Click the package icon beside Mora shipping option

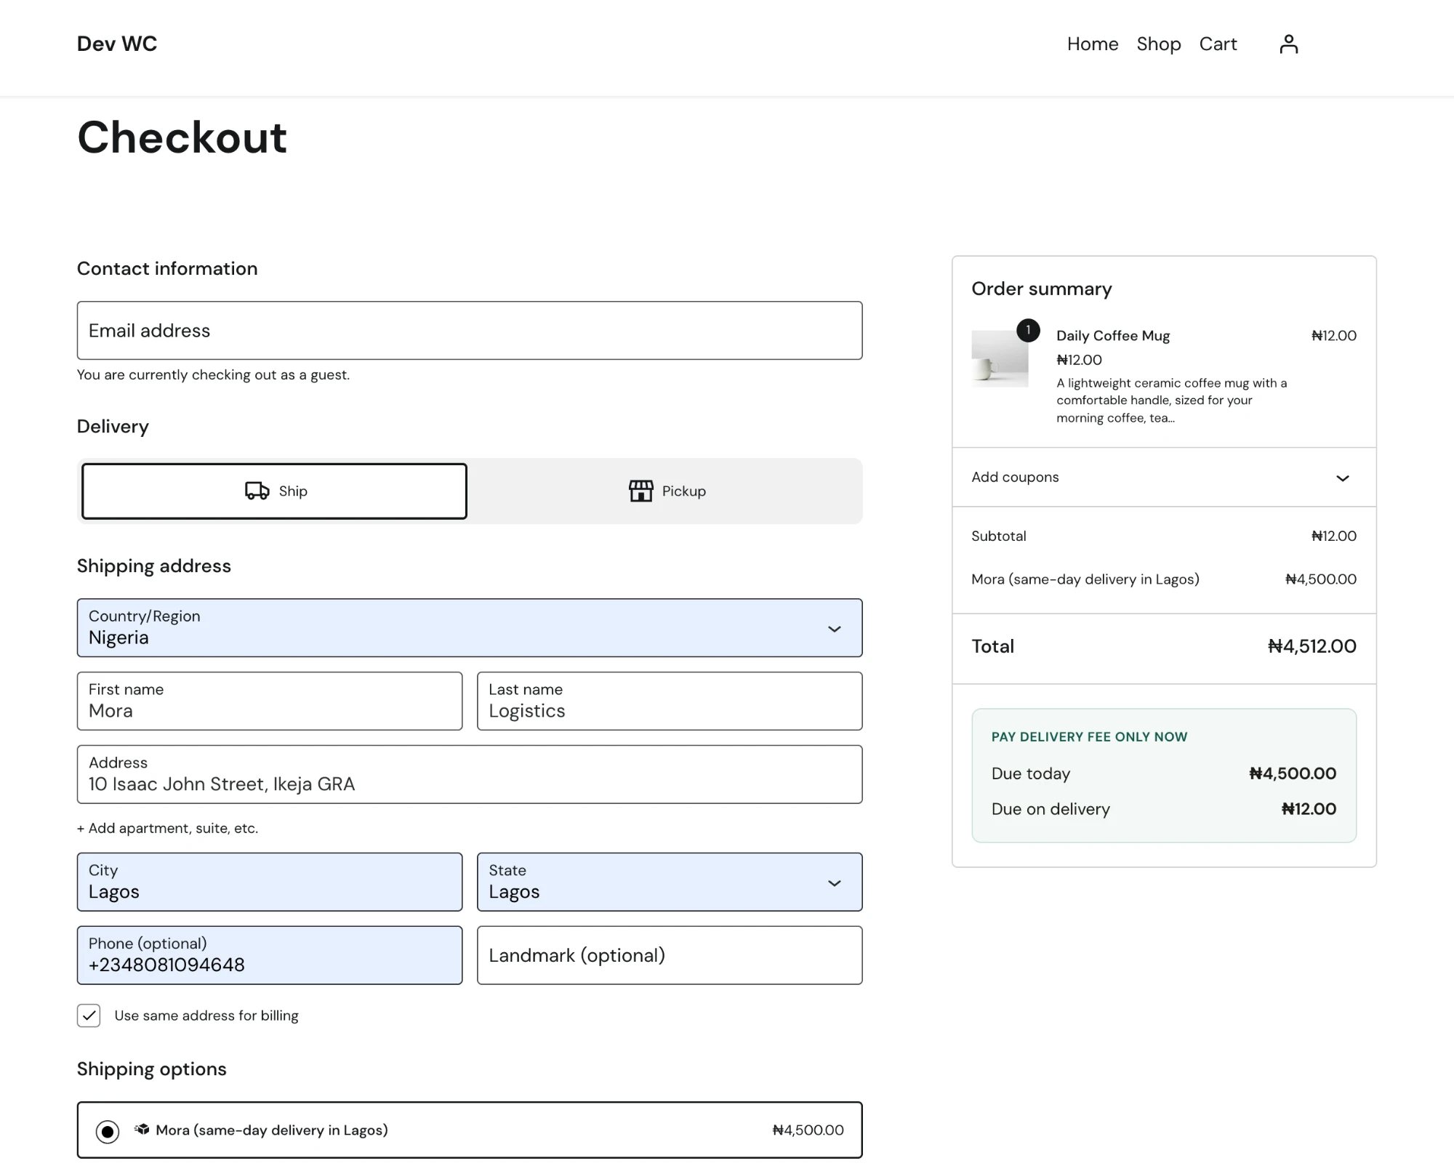point(142,1129)
